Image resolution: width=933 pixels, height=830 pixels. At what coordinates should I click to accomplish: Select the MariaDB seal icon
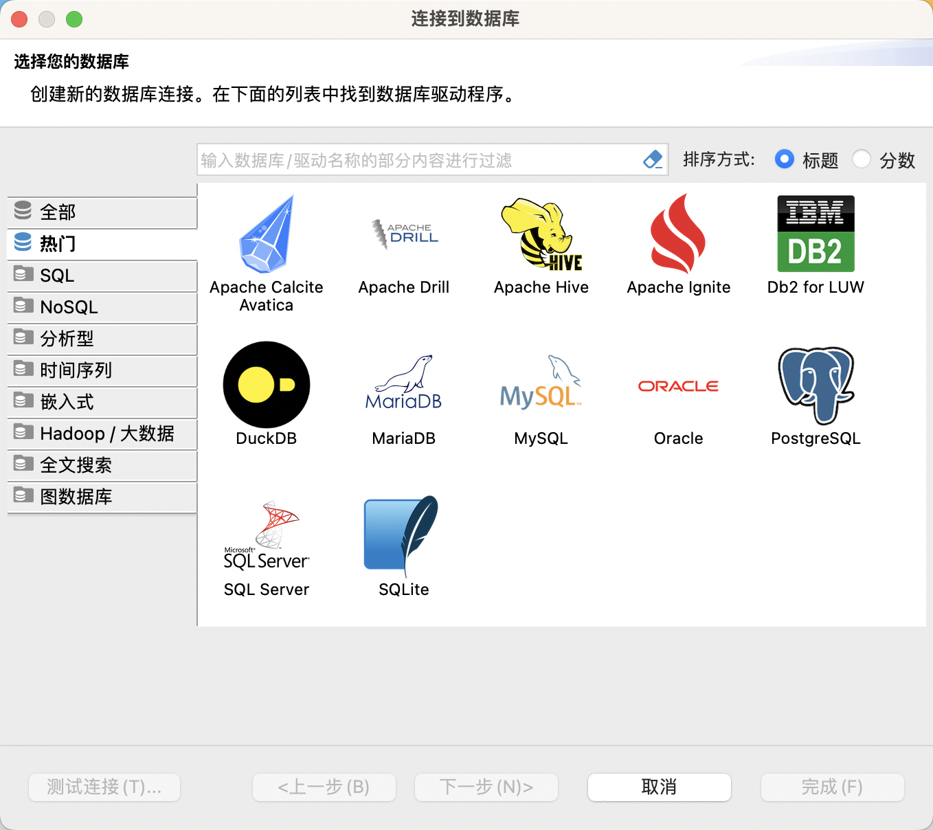point(404,383)
